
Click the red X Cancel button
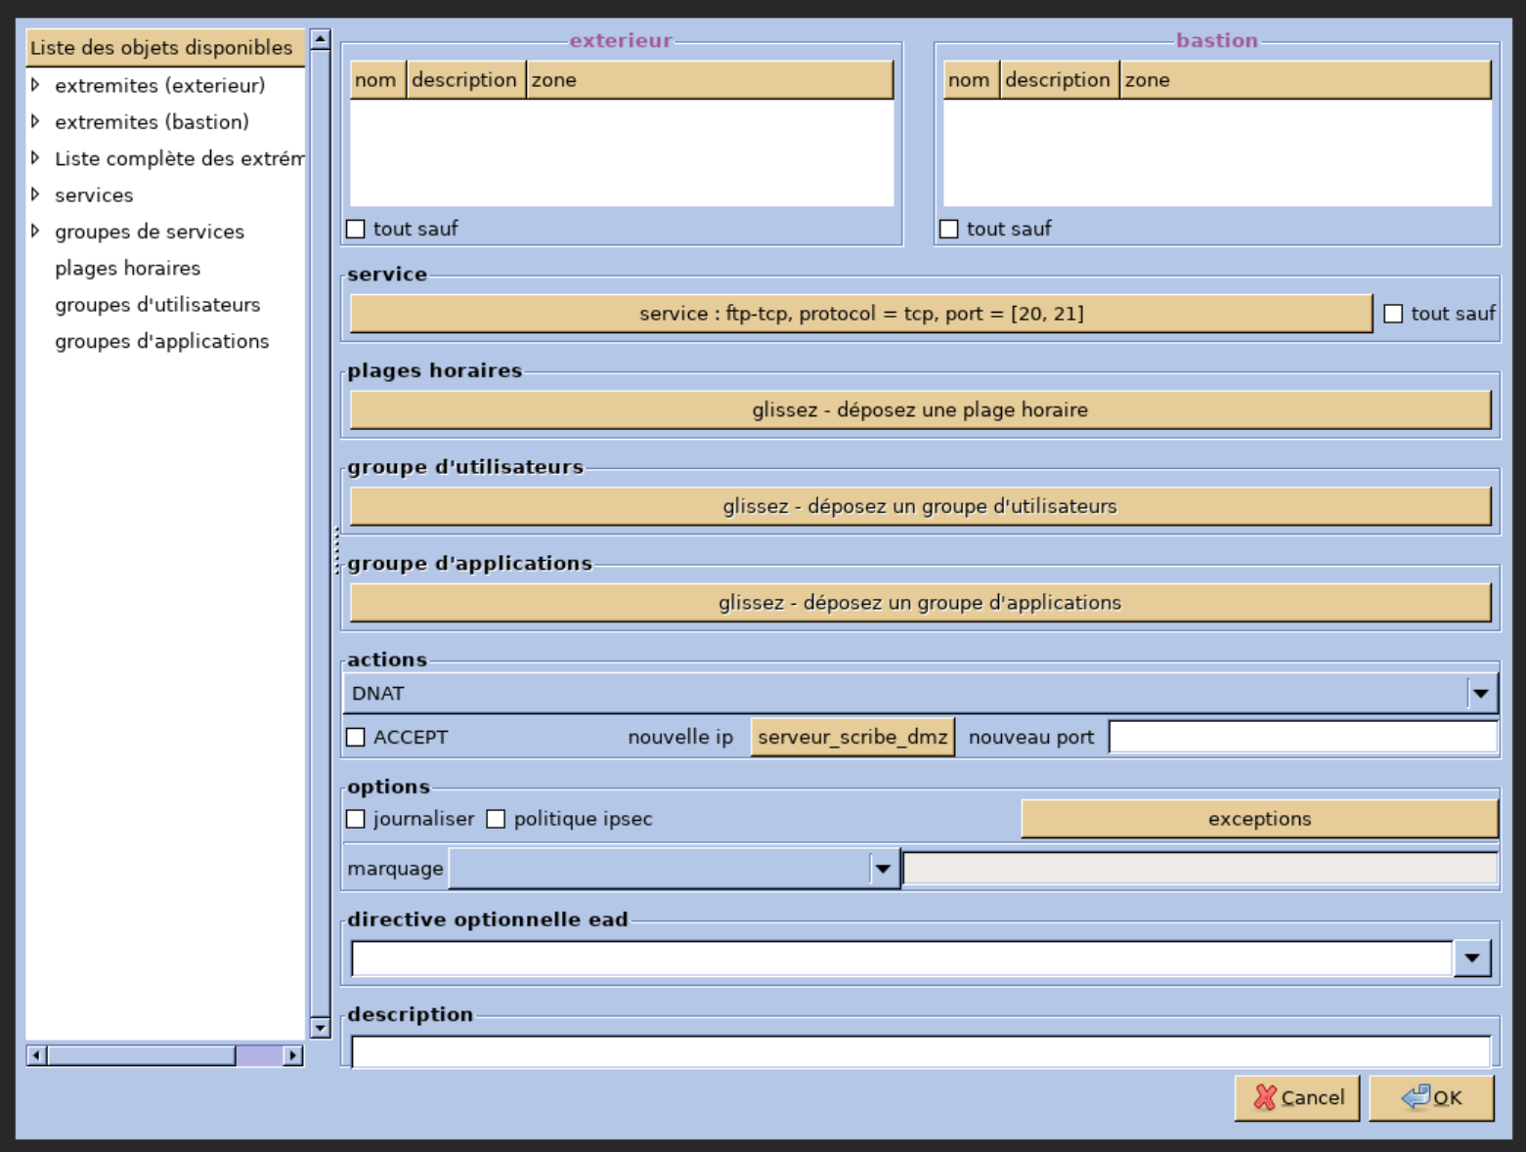pos(1296,1097)
